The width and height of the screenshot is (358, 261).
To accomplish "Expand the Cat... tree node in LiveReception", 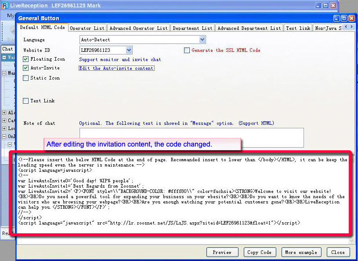I will coord(4,120).
